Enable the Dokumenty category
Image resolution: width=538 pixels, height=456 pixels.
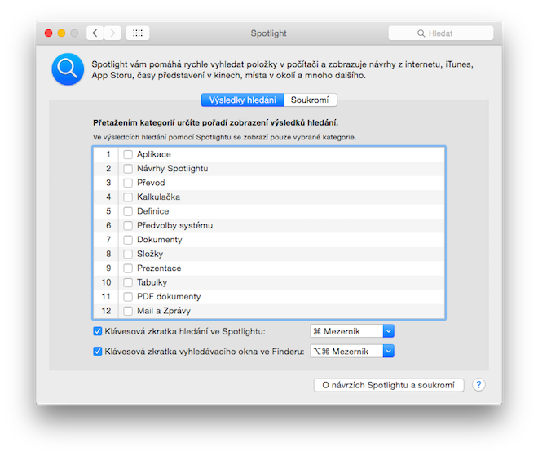tap(128, 240)
